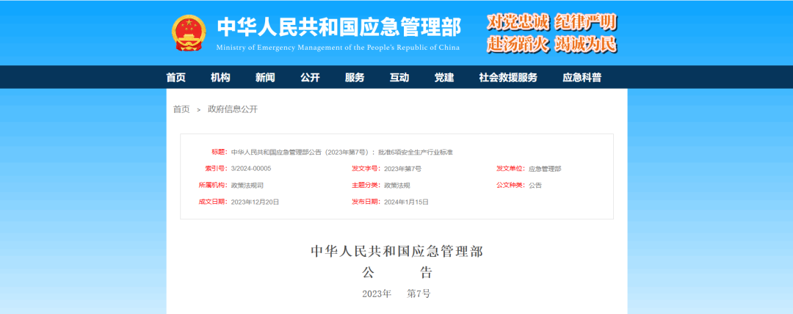Viewport: 793px width, 314px height.
Task: Go to 首页 in the breadcrumb
Action: click(x=181, y=109)
